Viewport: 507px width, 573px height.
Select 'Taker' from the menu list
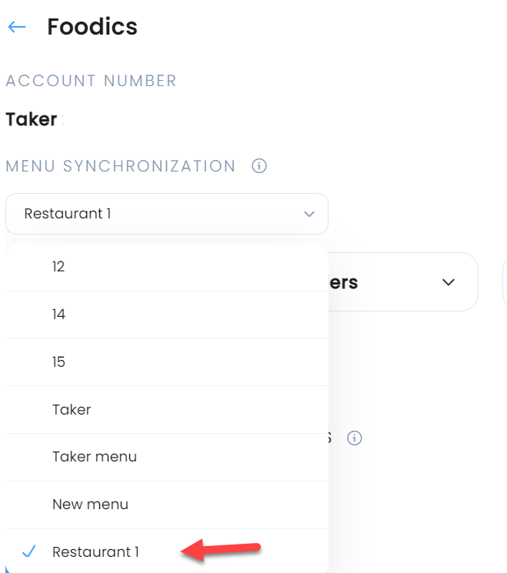tap(167, 410)
